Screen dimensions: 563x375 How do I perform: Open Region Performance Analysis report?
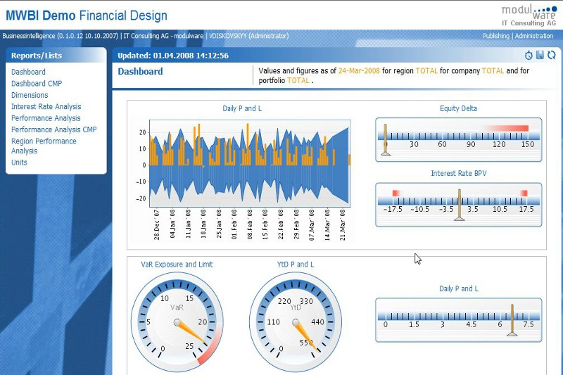coord(44,146)
